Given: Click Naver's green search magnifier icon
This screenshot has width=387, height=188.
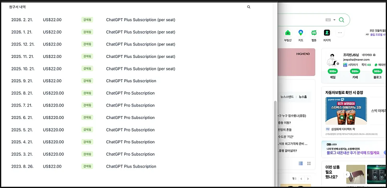Looking at the screenshot, I should [341, 20].
